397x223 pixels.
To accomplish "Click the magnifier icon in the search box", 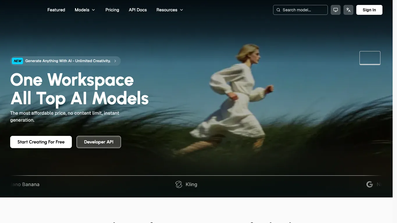I will (x=278, y=10).
